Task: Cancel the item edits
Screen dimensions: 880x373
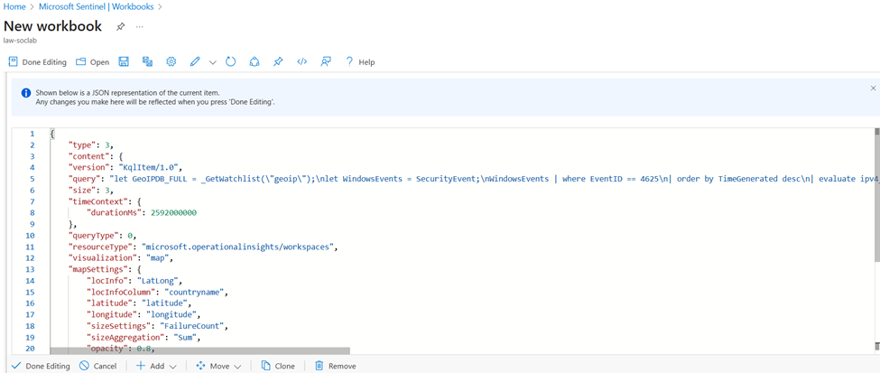Action: click(97, 366)
